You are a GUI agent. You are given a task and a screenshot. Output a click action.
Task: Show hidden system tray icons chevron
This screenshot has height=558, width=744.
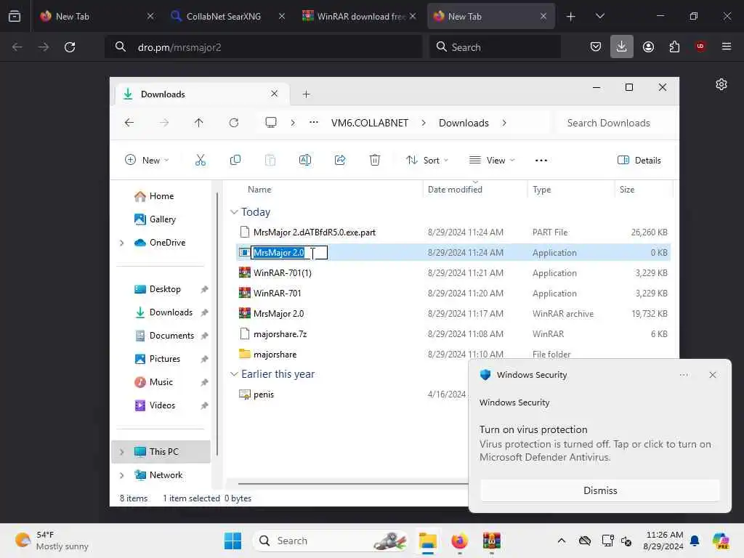pyautogui.click(x=562, y=541)
